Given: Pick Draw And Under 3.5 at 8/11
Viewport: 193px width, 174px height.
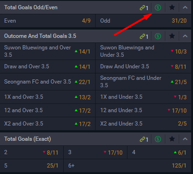Looking at the screenshot, I should [144, 66].
